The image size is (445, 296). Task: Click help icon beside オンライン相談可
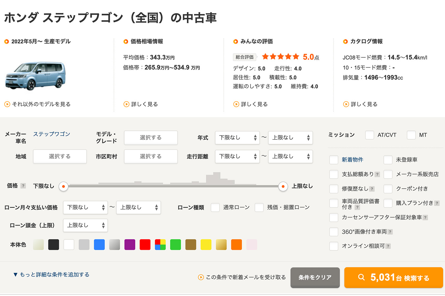(x=388, y=246)
